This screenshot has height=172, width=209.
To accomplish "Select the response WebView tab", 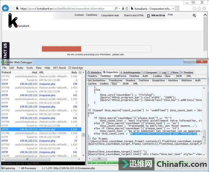I will click(186, 81).
